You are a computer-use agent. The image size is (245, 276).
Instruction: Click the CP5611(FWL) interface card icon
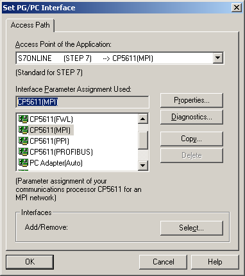tap(23, 119)
